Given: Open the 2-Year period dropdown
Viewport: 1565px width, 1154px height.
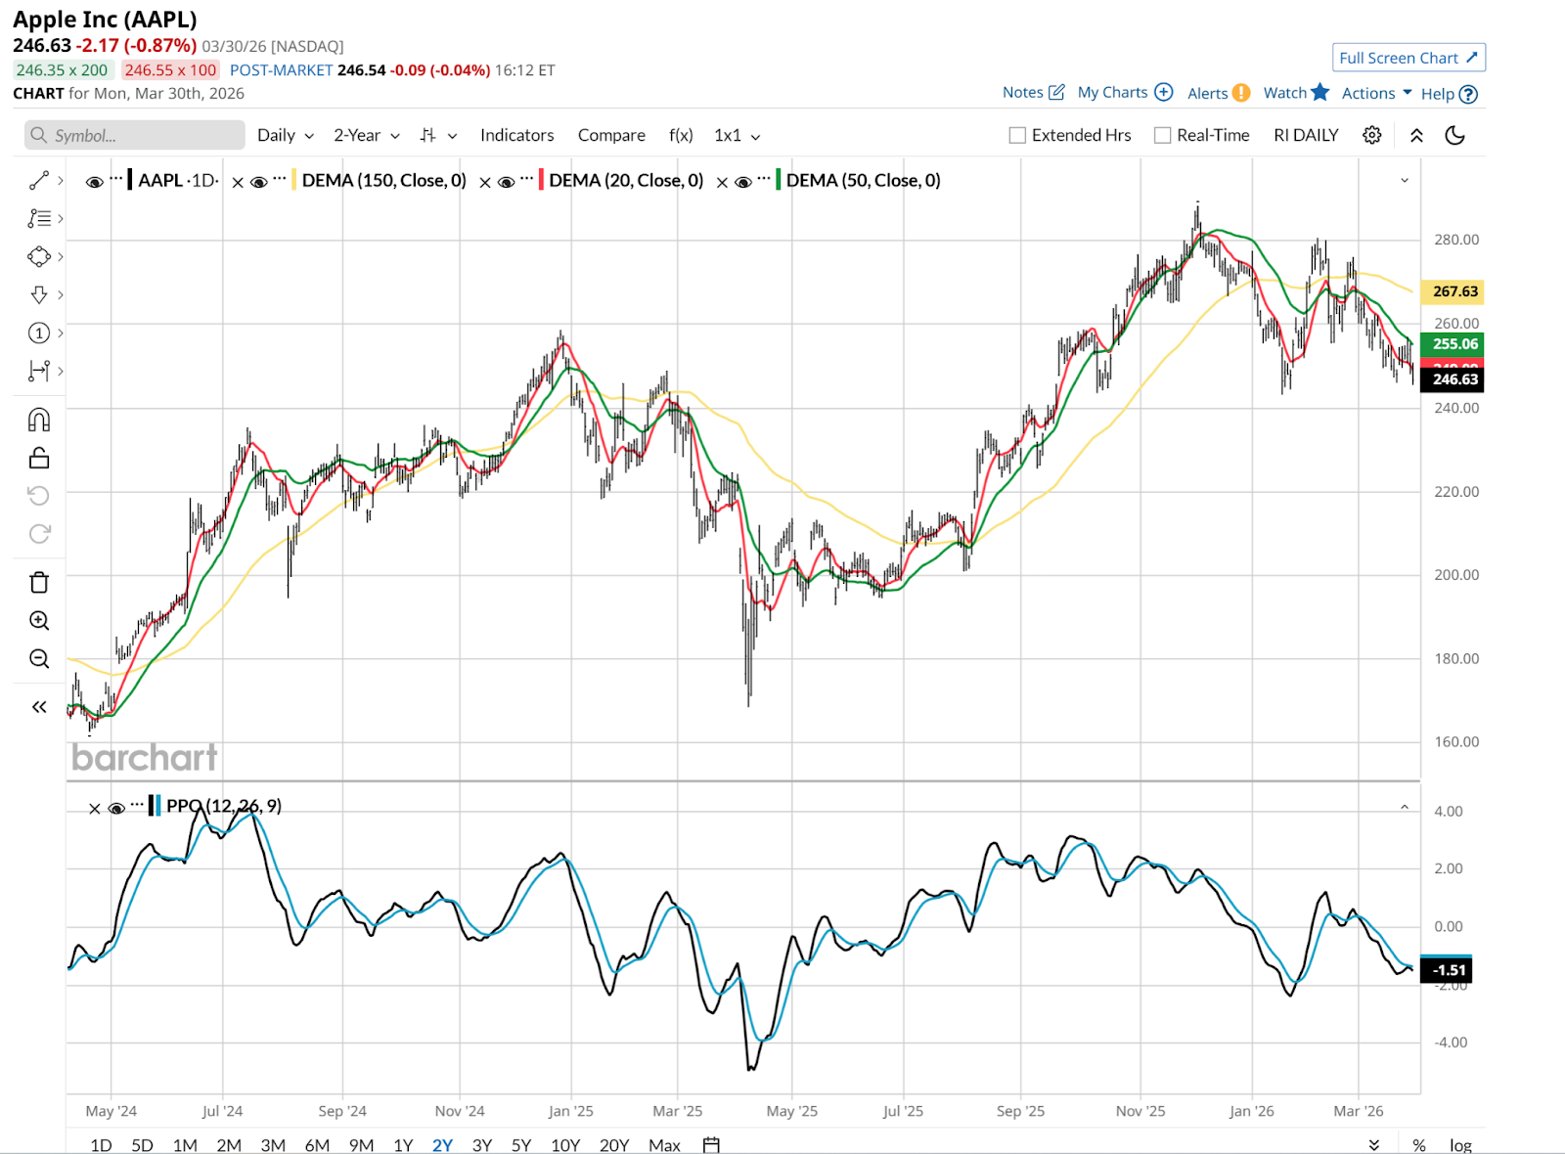Looking at the screenshot, I should point(366,135).
